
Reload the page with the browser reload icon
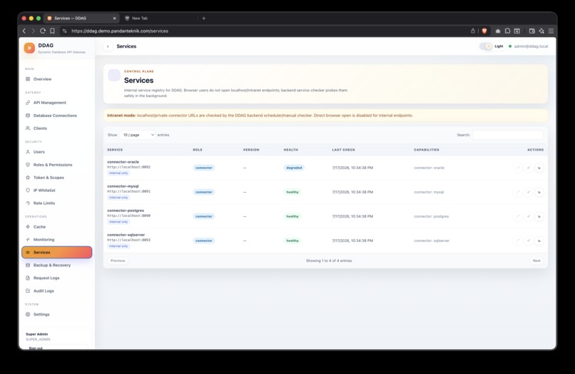43,31
